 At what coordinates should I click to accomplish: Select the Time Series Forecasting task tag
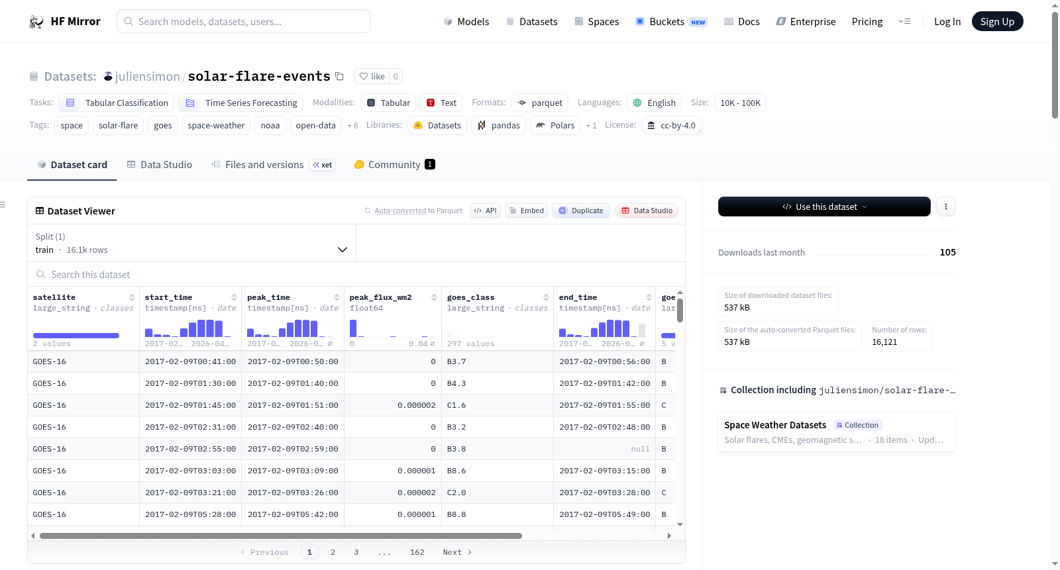(241, 103)
